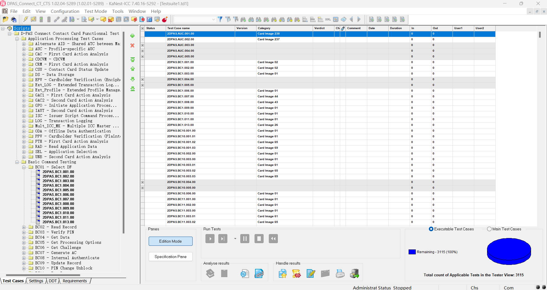Select the Executable Test Cases radio button

pyautogui.click(x=431, y=229)
